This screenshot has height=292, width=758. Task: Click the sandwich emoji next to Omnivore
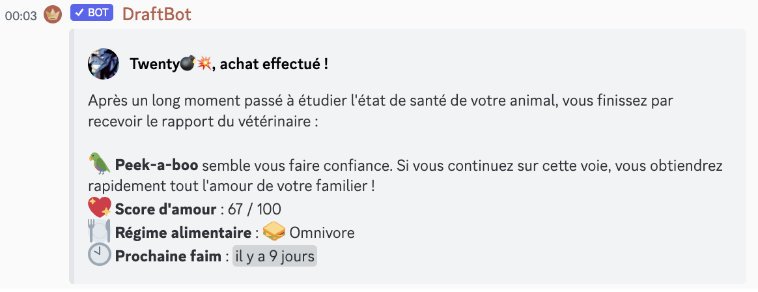point(274,232)
